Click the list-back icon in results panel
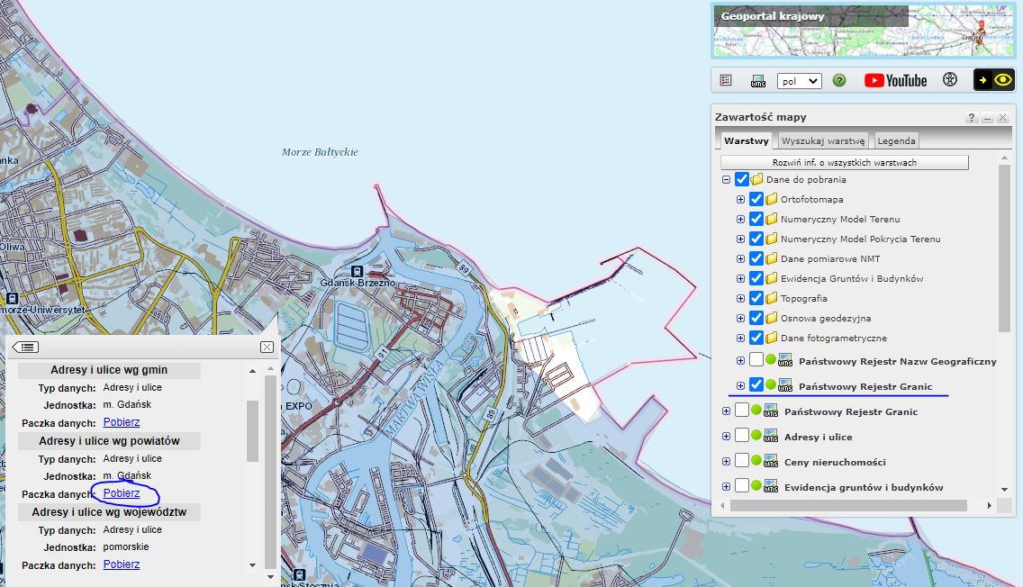Viewport: 1023px width, 587px height. click(25, 347)
